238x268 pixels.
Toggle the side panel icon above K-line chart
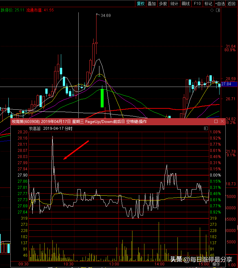(x=218, y=10)
